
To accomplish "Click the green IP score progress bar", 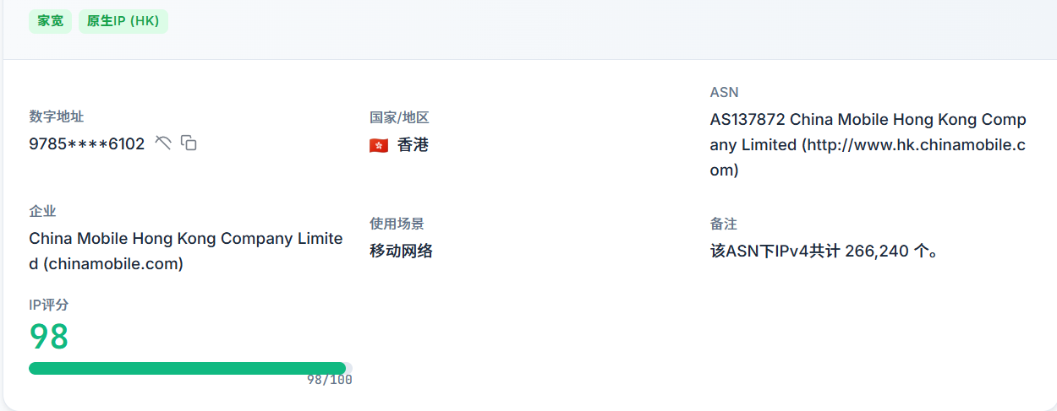I will pyautogui.click(x=187, y=368).
